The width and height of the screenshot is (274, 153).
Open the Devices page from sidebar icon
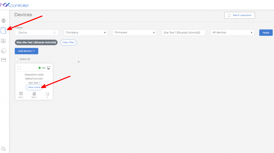tap(3, 31)
